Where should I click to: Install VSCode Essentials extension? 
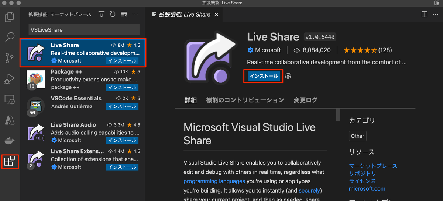[122, 106]
